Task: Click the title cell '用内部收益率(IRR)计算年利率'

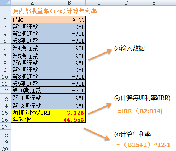Action: coord(55,11)
